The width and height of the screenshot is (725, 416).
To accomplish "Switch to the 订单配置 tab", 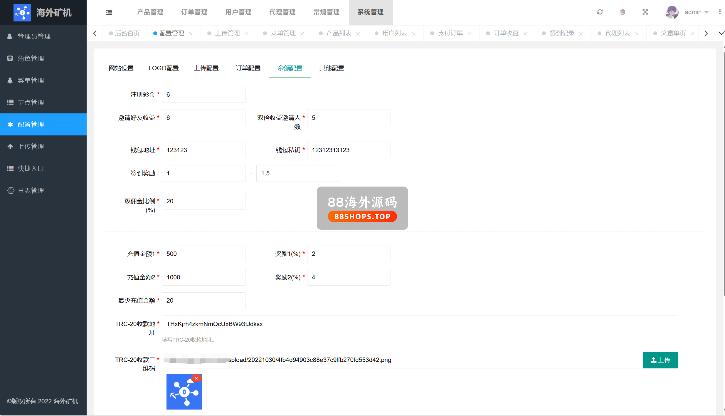I will [x=248, y=68].
